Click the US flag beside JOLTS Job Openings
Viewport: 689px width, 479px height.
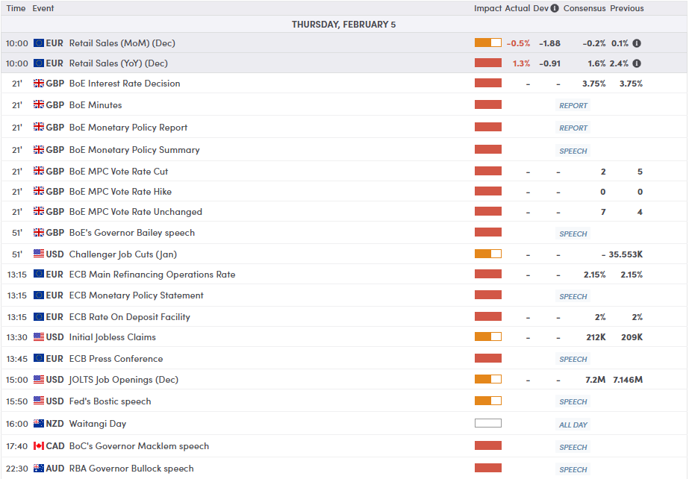(39, 379)
